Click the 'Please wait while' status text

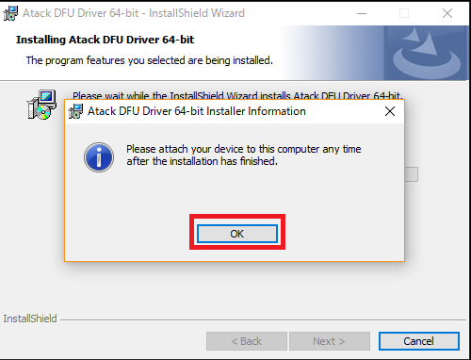(x=237, y=95)
